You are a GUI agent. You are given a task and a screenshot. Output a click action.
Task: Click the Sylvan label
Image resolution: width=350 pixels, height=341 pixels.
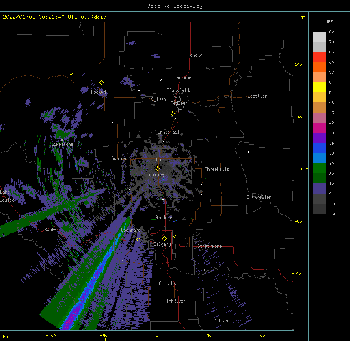click(158, 99)
